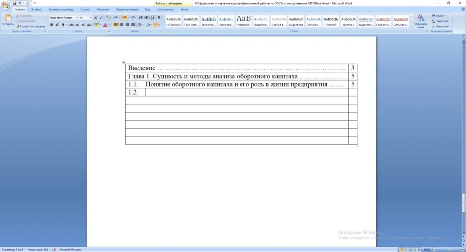Open the Разметка страницы tab
The image size is (466, 252).
point(61,9)
